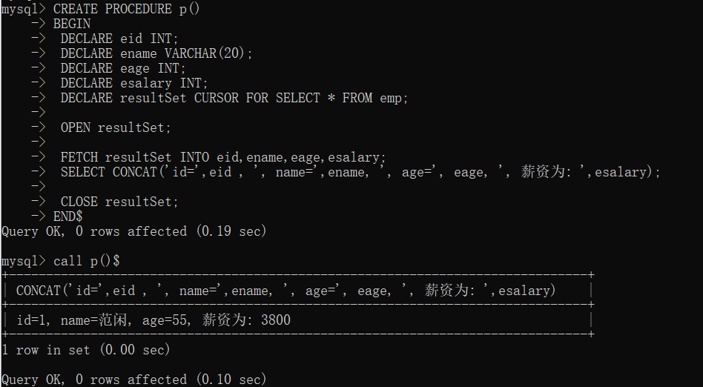703x387 pixels.
Task: Click first Query OK 0.19 sec message
Action: point(133,231)
